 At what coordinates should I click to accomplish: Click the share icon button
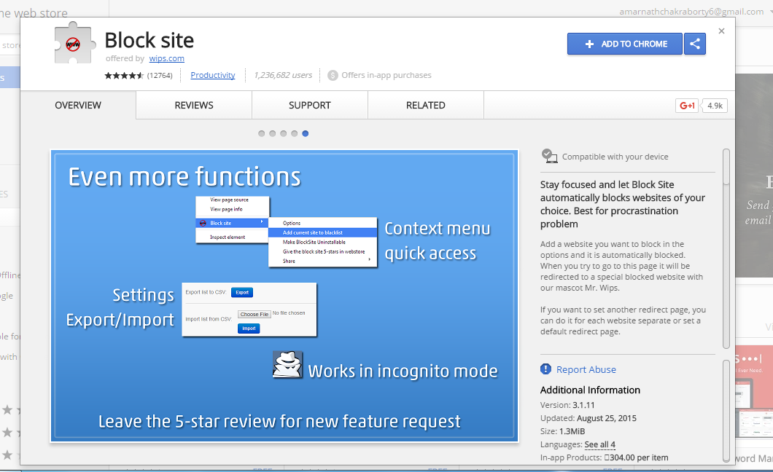click(695, 44)
